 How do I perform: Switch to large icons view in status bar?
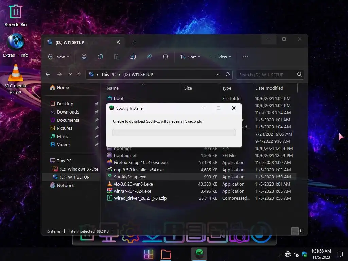(x=302, y=231)
